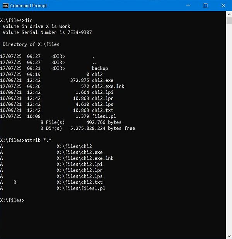The height and width of the screenshot is (239, 232).
Task: Click X:\files\chi2.exe.lnk in attrib output
Action: (x=85, y=158)
